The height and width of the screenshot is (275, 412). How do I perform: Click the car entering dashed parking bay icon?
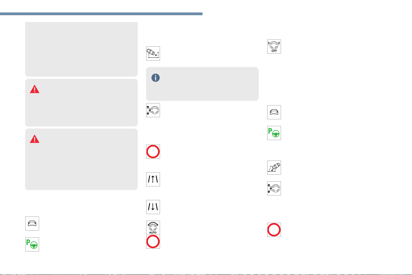tap(153, 53)
